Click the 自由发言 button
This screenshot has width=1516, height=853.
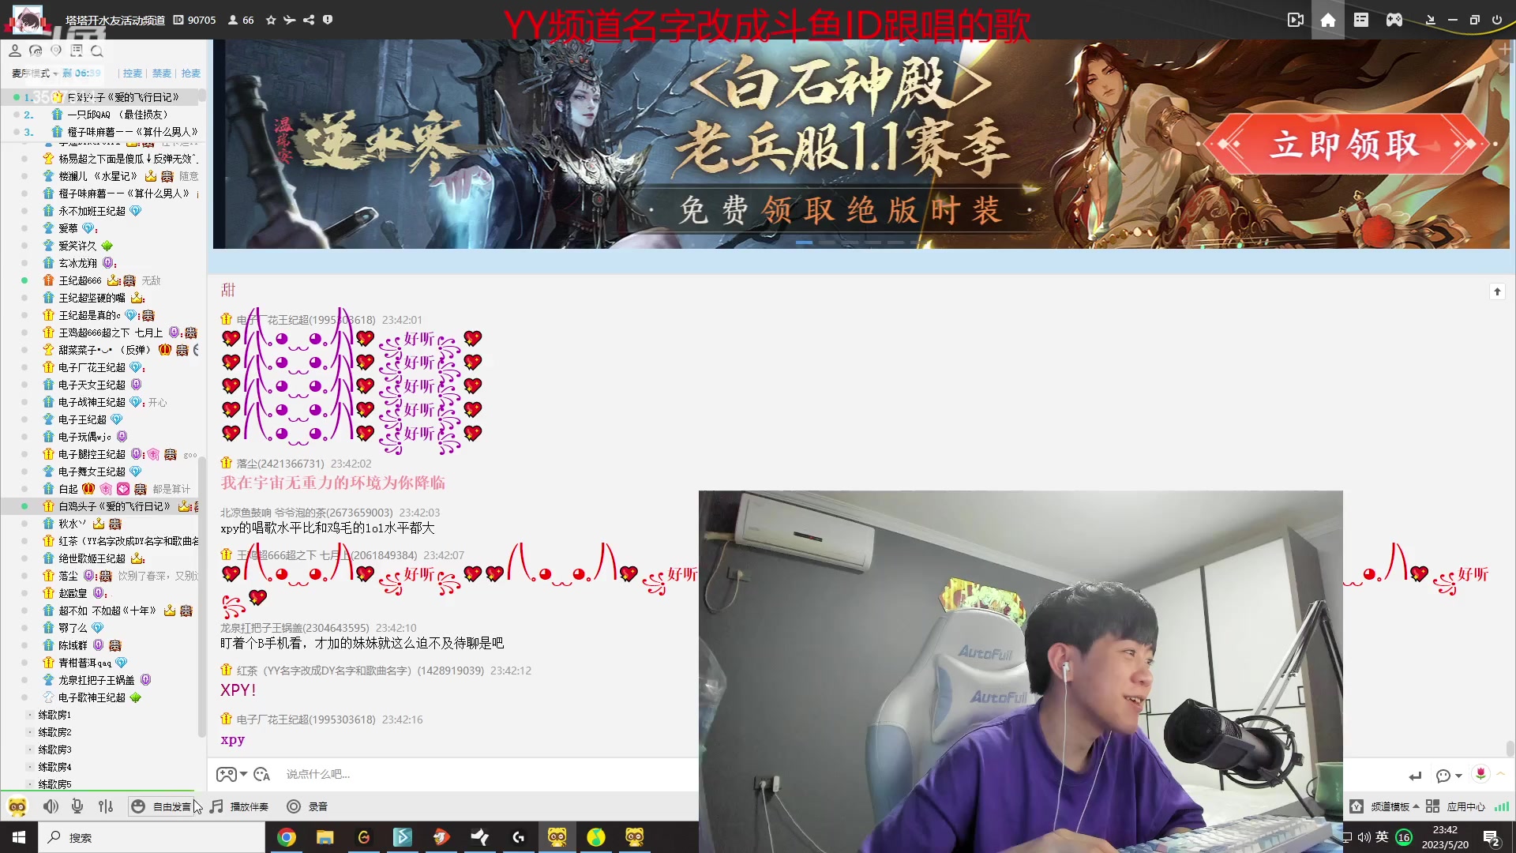click(163, 806)
